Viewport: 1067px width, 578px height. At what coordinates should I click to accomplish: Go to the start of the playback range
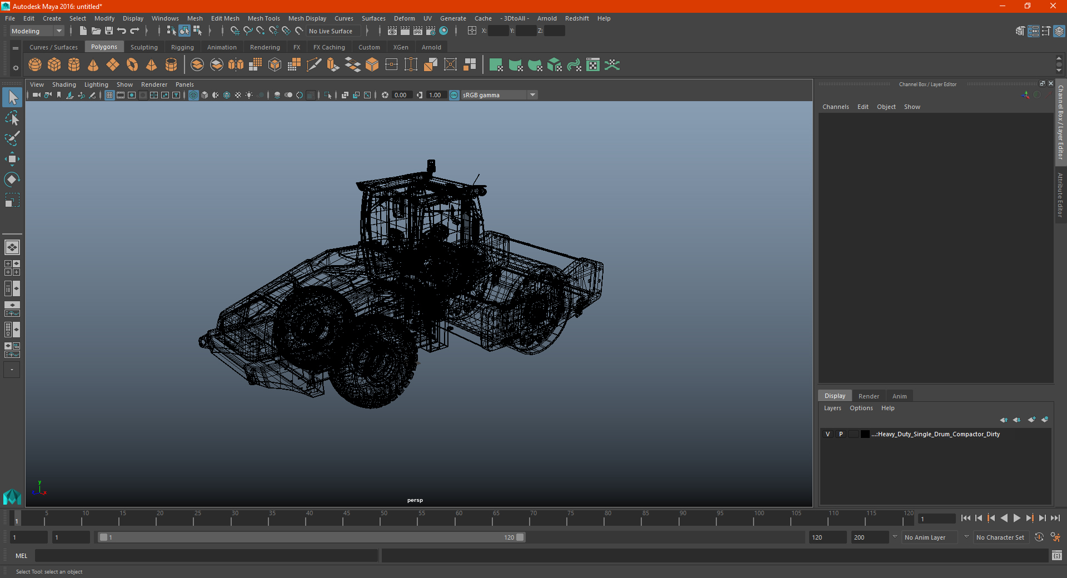966,518
